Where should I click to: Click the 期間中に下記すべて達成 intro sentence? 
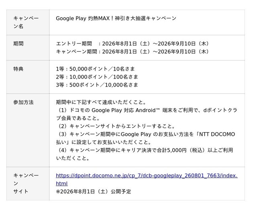pyautogui.click(x=101, y=102)
